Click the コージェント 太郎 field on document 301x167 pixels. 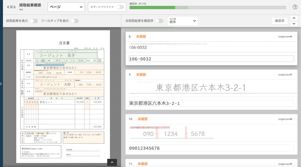(54, 84)
